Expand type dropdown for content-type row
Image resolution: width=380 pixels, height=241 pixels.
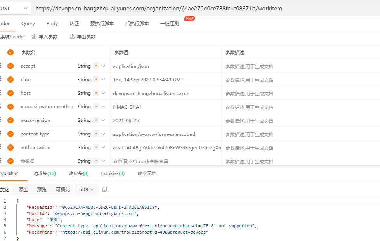(x=103, y=134)
